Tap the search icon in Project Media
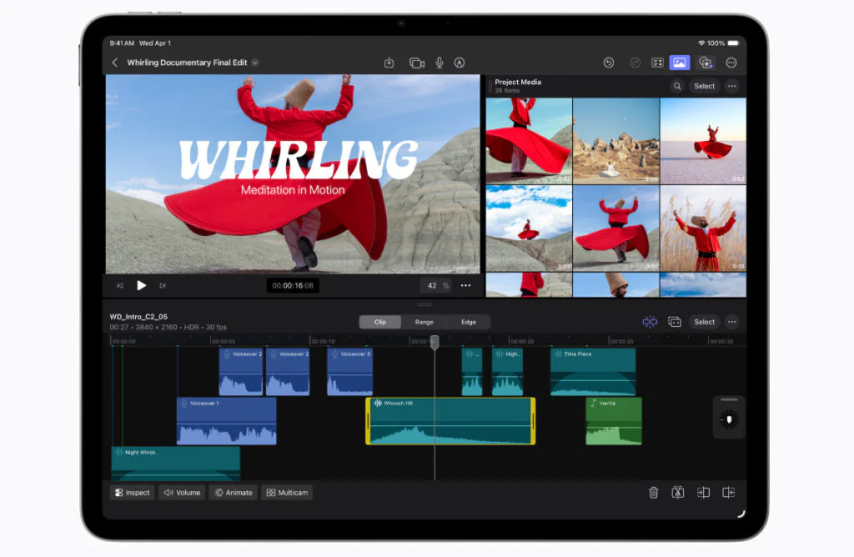Viewport: 854px width, 557px height. (677, 86)
